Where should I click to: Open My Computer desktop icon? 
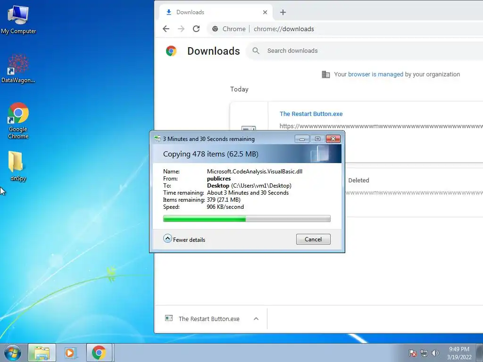[18, 19]
